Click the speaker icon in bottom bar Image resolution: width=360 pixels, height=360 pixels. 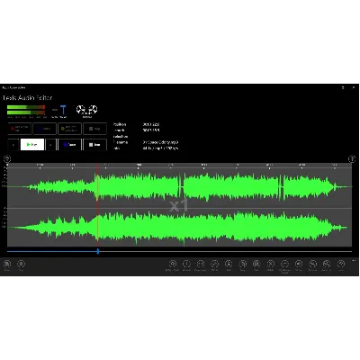(x=299, y=264)
